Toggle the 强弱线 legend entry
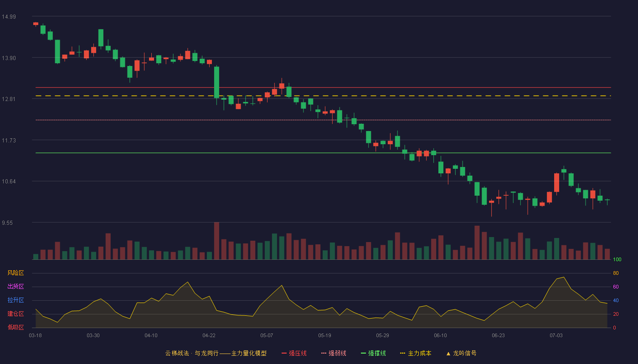 point(334,354)
